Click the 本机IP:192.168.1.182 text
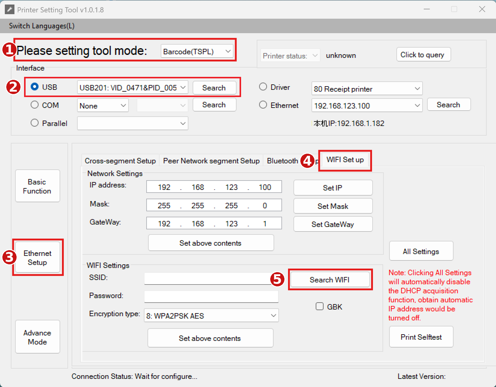496x387 pixels. (349, 123)
